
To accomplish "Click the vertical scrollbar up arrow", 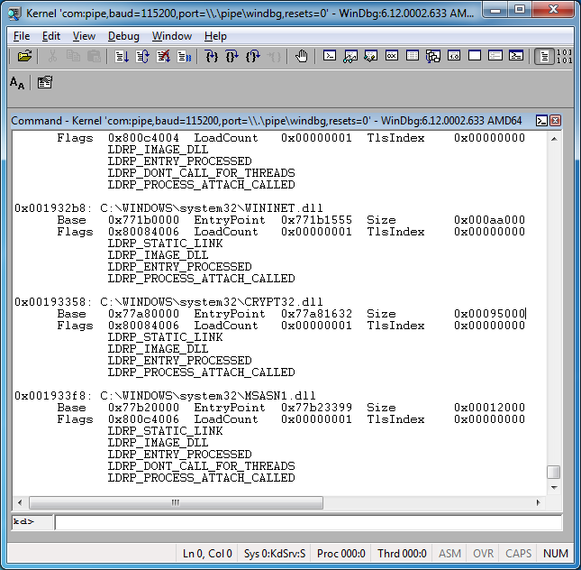I will point(554,139).
